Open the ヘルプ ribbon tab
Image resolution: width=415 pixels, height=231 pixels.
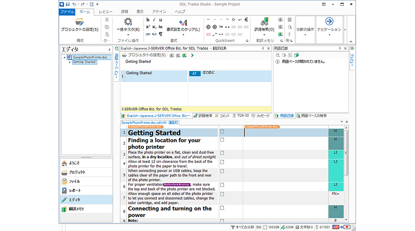coord(180,12)
